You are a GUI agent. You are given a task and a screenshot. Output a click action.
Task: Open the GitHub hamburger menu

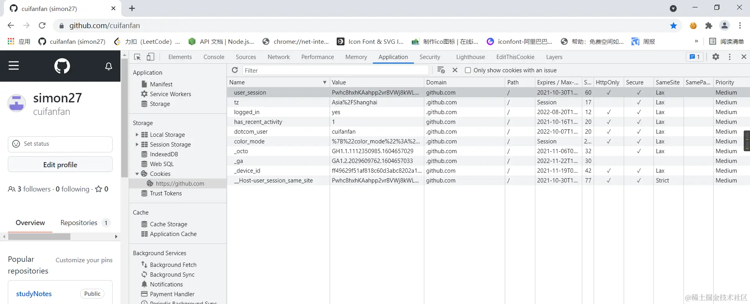click(14, 66)
